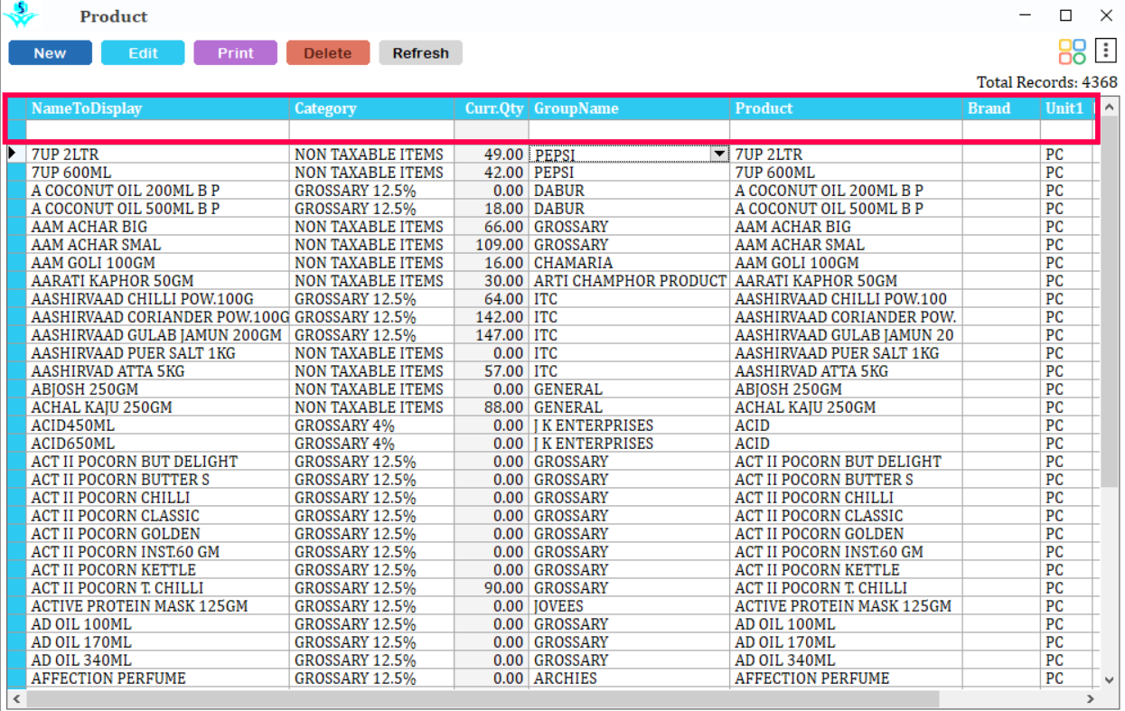This screenshot has height=711, width=1125.
Task: Sort by Product column header
Action: pos(846,108)
